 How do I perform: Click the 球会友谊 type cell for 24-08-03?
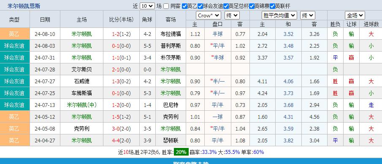(x=15, y=46)
